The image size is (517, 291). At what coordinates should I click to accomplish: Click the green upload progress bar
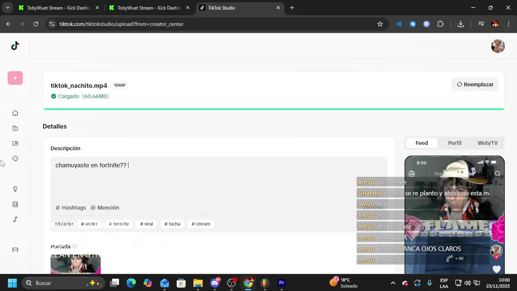point(273,109)
